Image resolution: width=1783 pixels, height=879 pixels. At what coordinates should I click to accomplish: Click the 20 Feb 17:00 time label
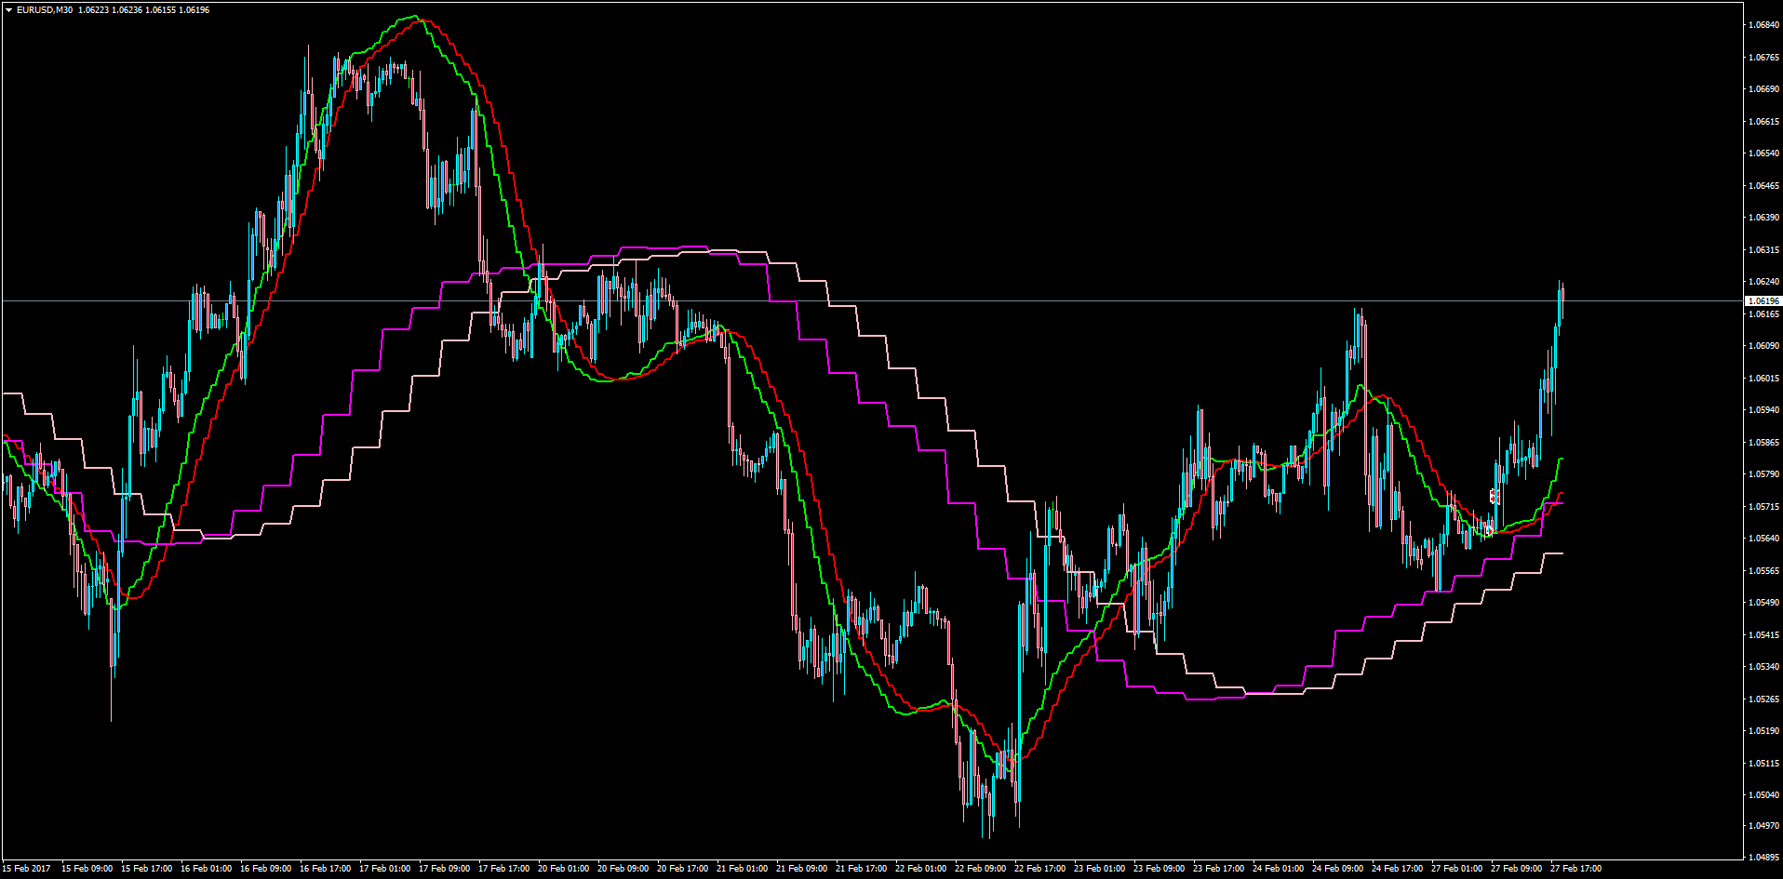(x=682, y=869)
